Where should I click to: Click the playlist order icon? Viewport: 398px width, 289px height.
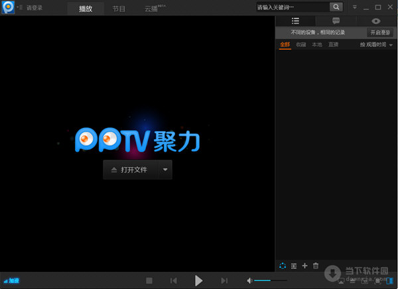294,266
